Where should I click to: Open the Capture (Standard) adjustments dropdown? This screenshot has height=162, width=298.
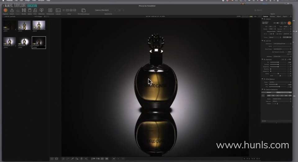click(x=102, y=10)
